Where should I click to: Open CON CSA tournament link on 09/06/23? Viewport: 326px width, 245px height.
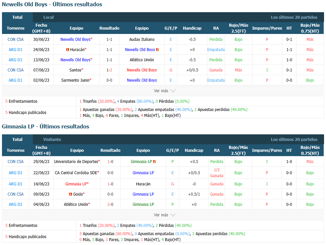[15, 194]
